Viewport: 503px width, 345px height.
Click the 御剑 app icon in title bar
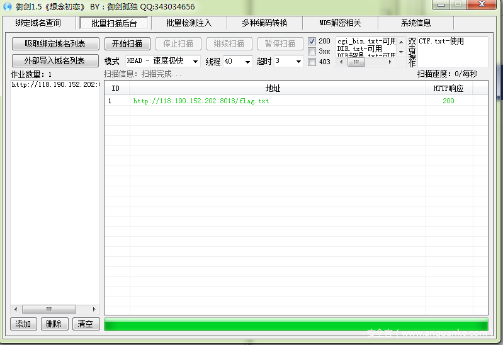[x=8, y=6]
